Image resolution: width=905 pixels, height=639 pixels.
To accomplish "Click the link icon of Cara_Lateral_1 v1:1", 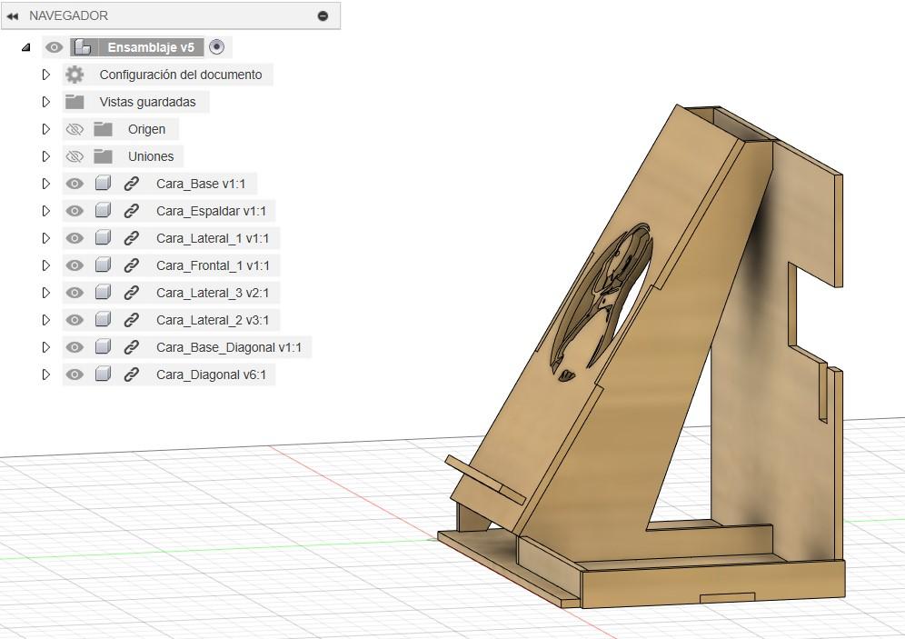I will 131,238.
